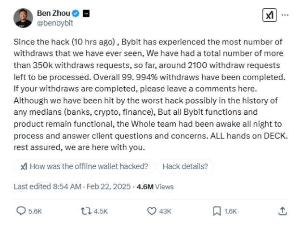Bookmark the post using the bookmark icon
Image resolution: width=300 pixels, height=228 pixels.
[x=217, y=211]
